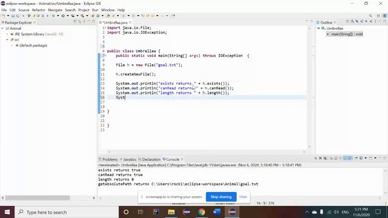The image size is (388, 218).
Task: Select main(String[]) : void in Outline
Action: [345, 34]
